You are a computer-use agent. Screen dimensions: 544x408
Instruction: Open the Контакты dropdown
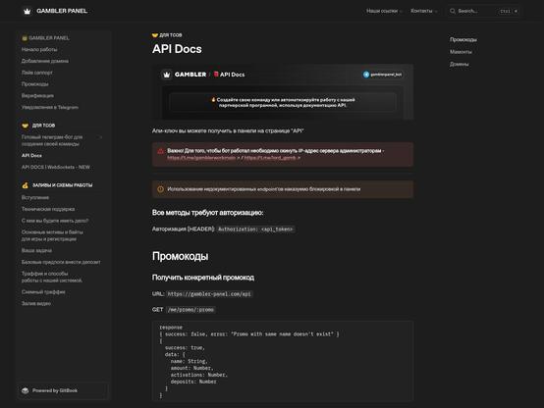tap(424, 11)
